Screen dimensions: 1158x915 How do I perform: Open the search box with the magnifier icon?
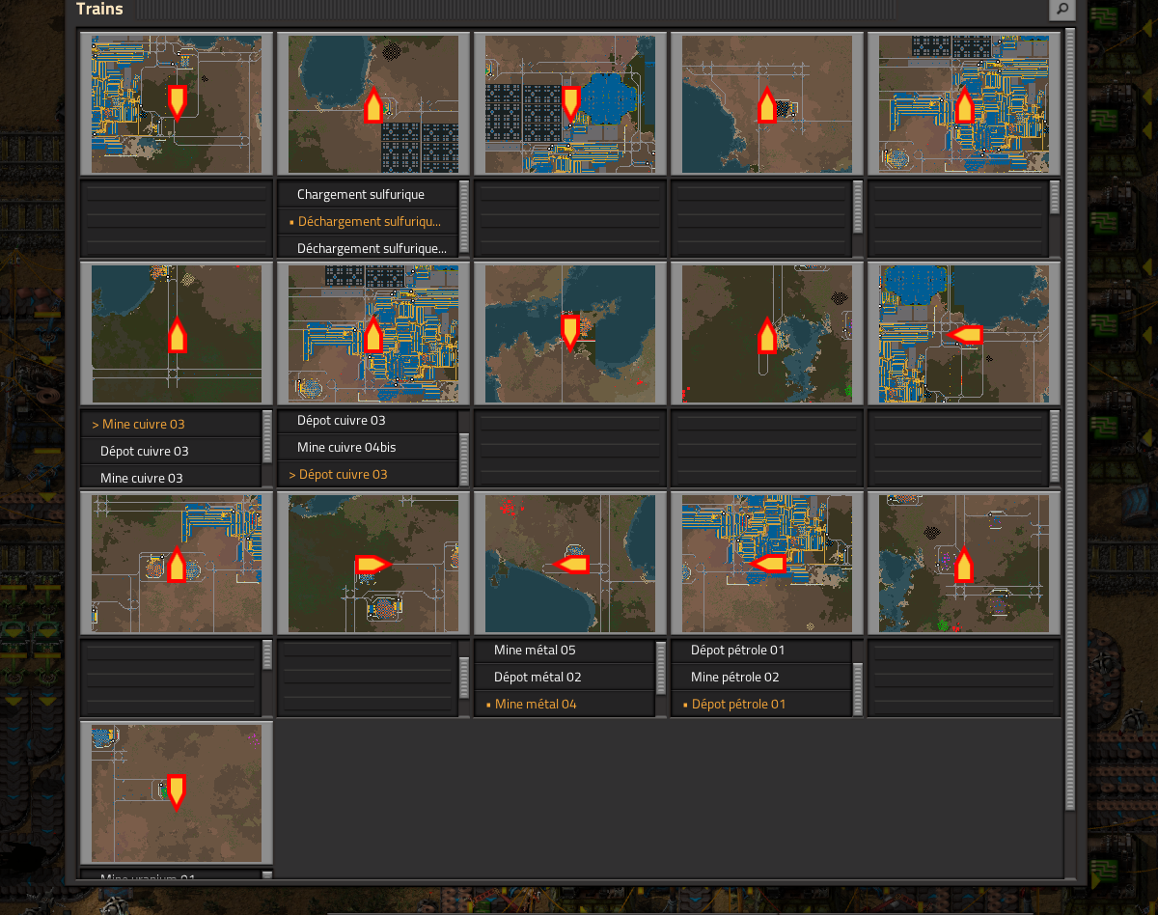pyautogui.click(x=1061, y=10)
